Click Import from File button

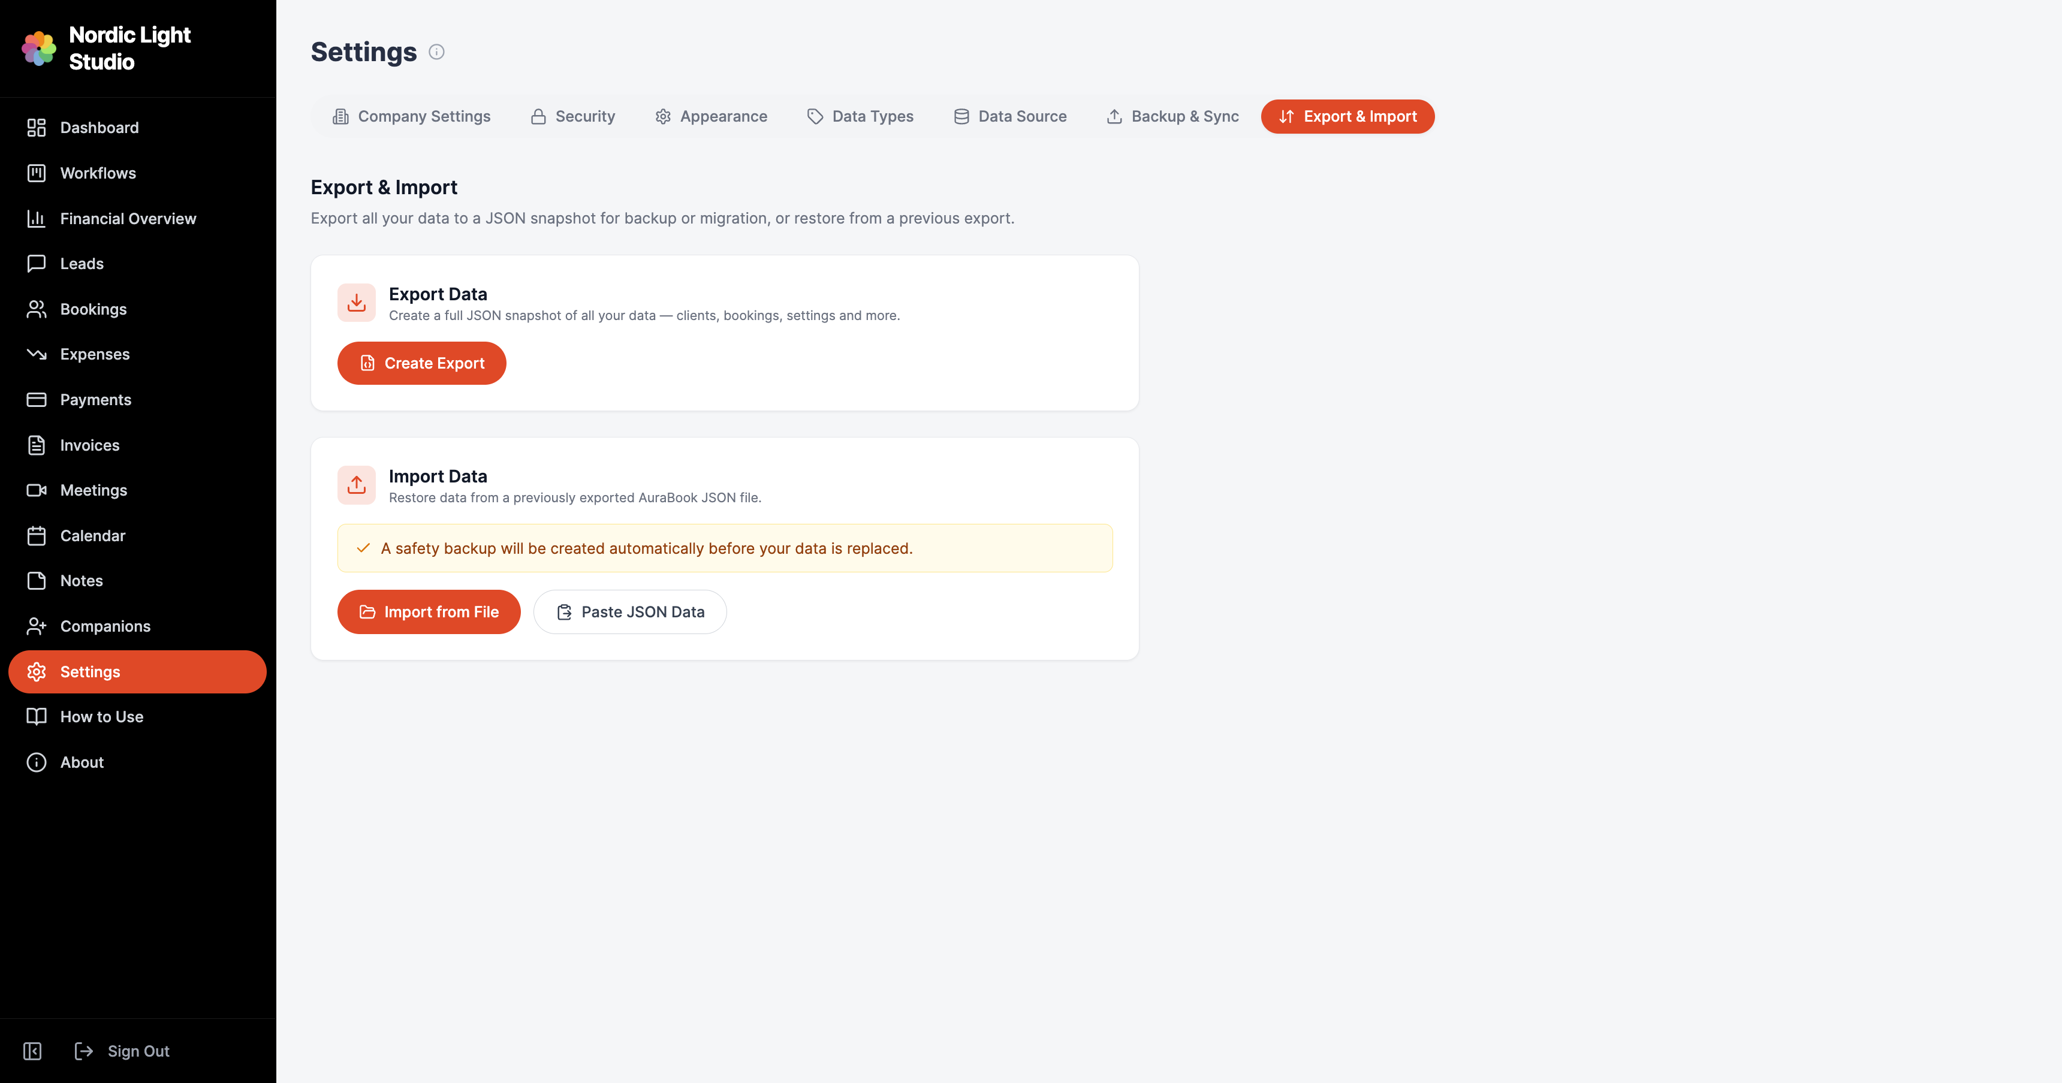pyautogui.click(x=429, y=611)
